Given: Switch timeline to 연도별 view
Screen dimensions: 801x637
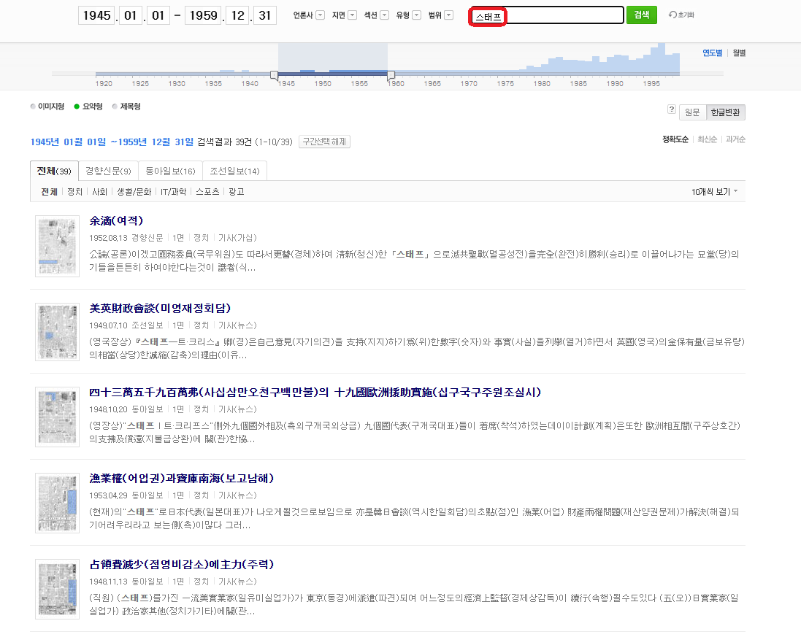Looking at the screenshot, I should 712,53.
